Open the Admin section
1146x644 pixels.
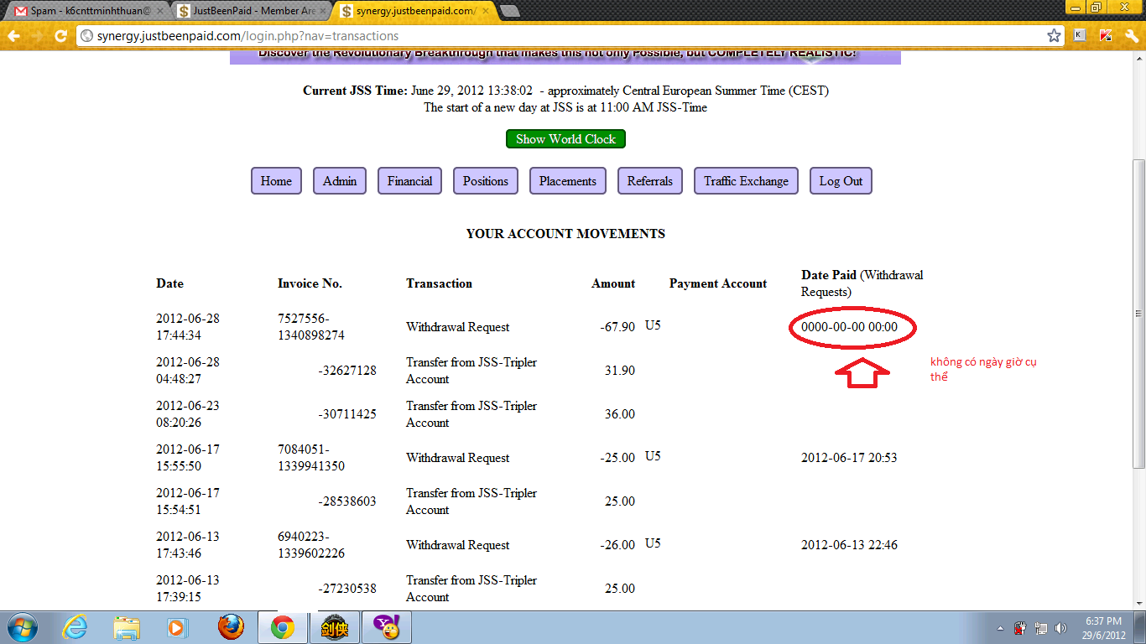pos(340,181)
